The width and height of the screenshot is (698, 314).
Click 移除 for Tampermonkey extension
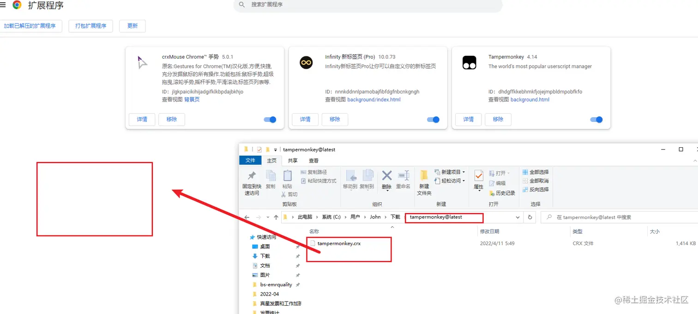pyautogui.click(x=498, y=119)
